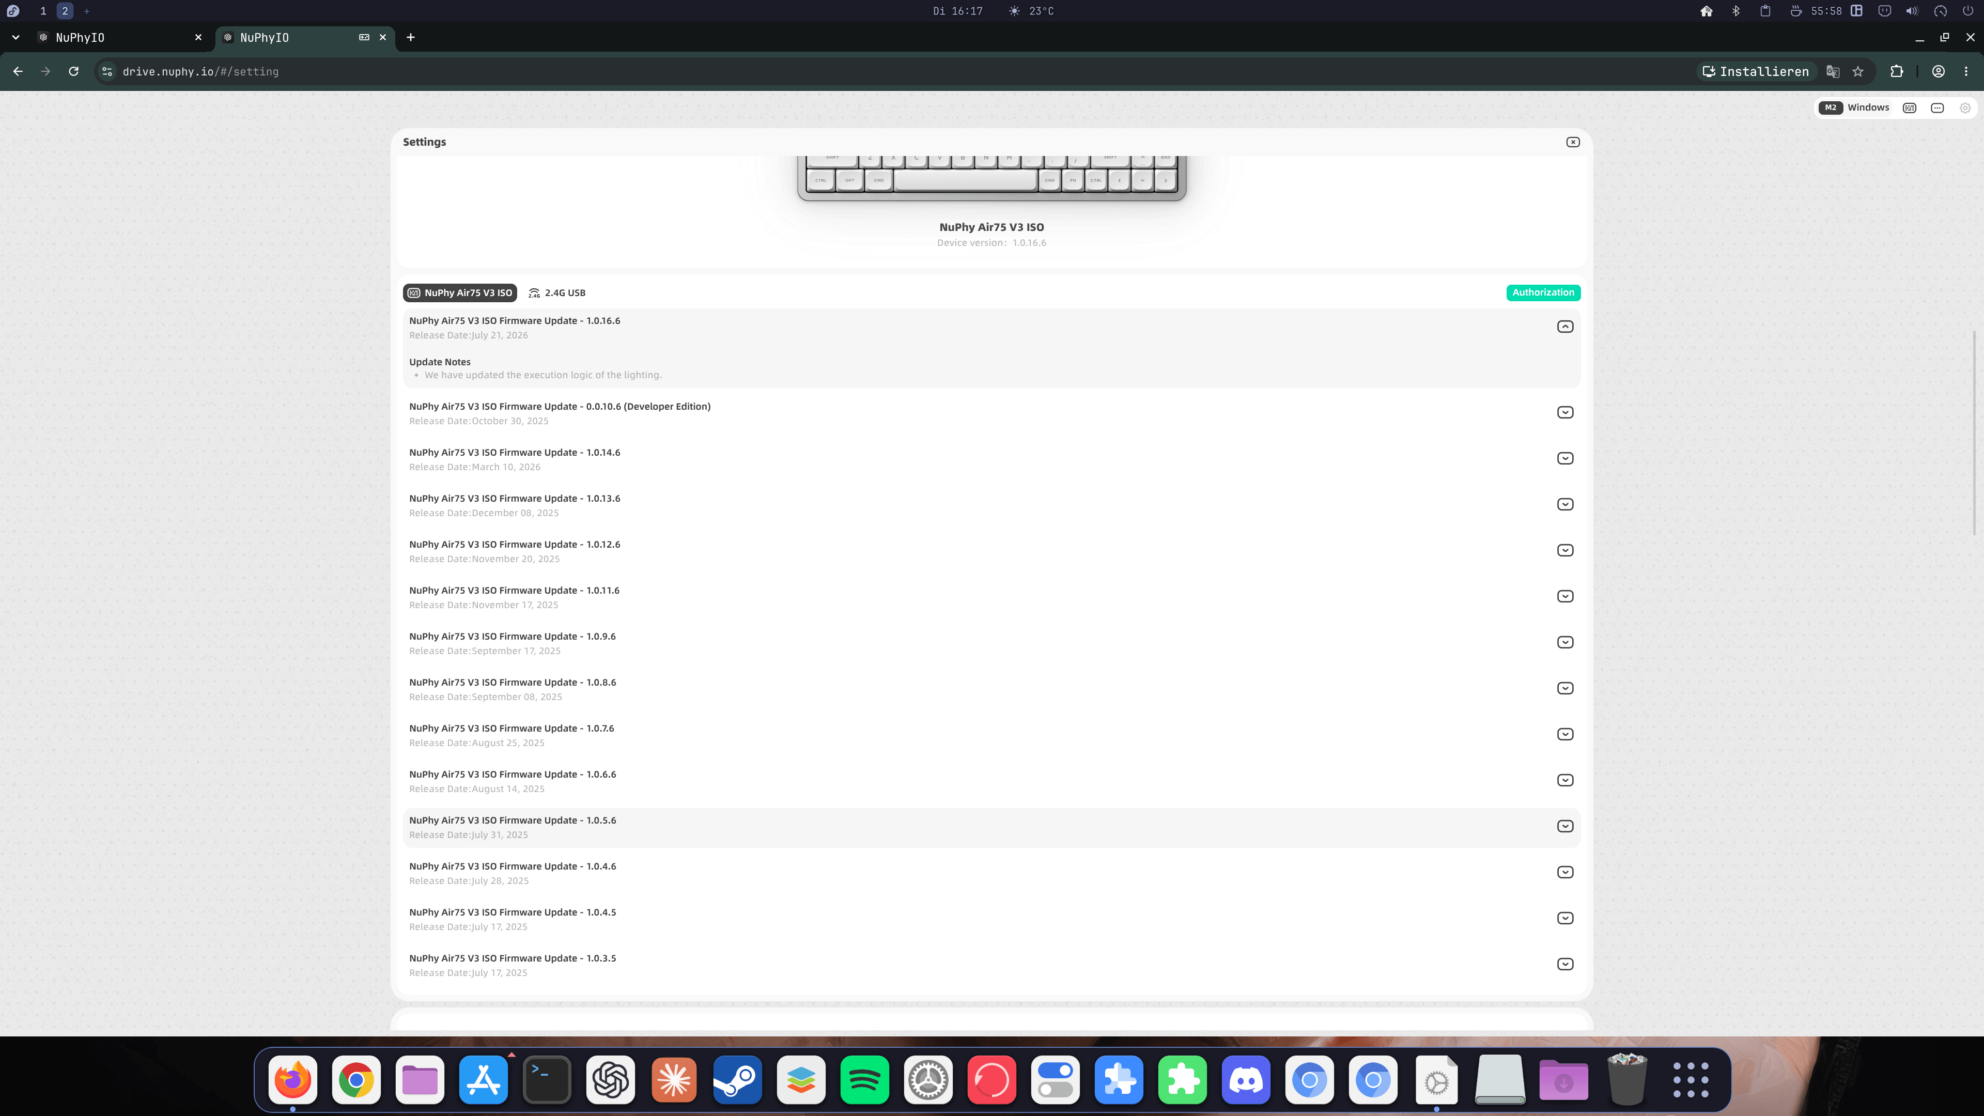Open the Trash in the dock
1984x1116 pixels.
[1626, 1080]
